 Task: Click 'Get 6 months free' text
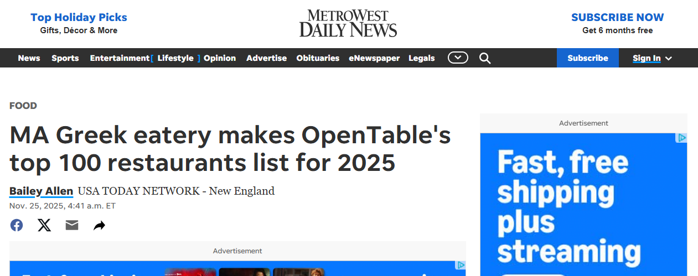click(617, 30)
